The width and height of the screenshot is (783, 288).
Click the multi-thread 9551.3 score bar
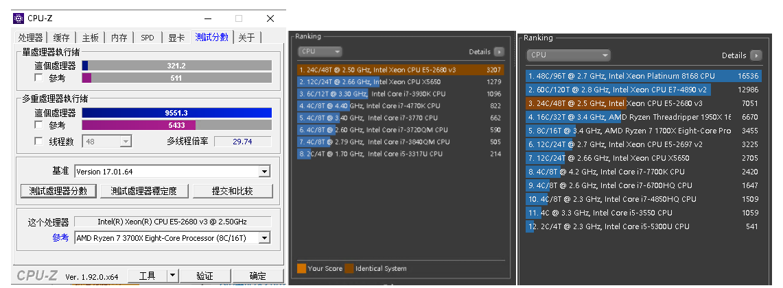[177, 113]
